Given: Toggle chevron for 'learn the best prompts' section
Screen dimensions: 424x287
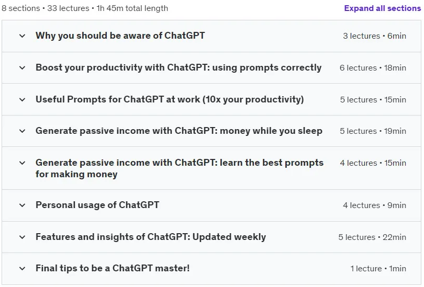Looking at the screenshot, I should pos(23,163).
